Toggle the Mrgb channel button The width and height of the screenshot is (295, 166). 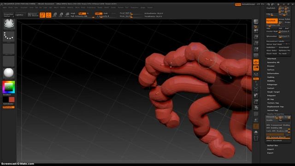tap(73, 13)
